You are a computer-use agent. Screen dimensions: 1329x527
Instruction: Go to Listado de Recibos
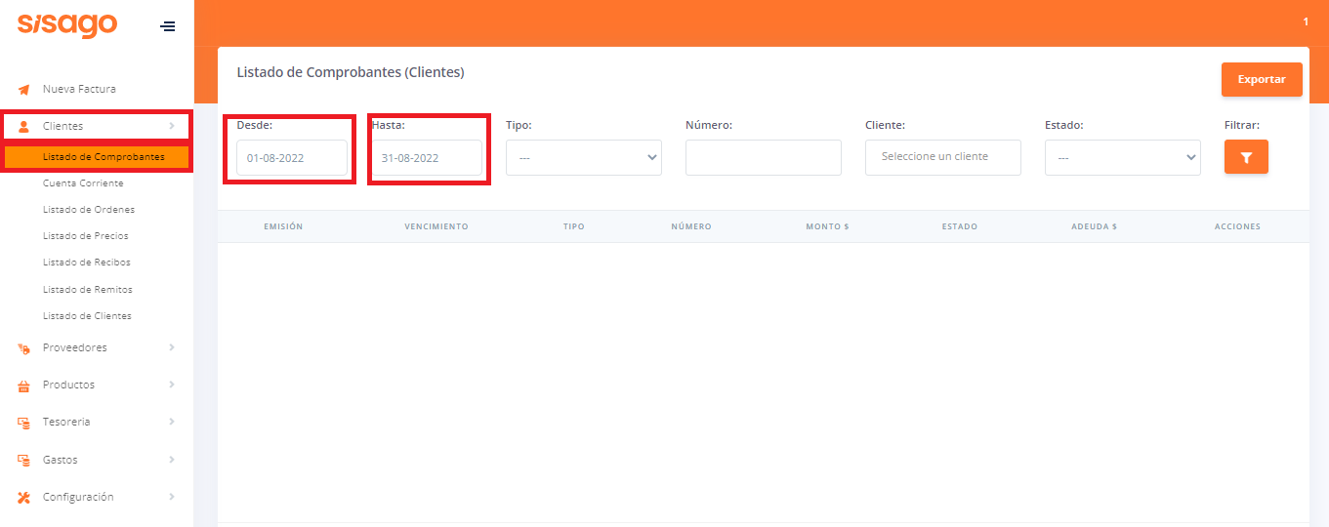point(86,263)
